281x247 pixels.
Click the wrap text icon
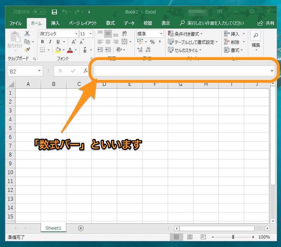pyautogui.click(x=124, y=33)
